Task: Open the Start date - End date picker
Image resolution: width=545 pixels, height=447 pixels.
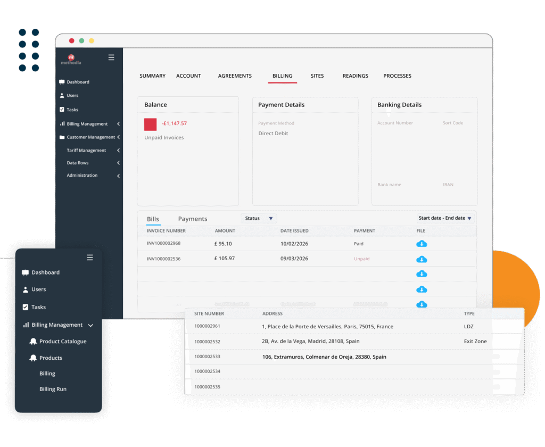Action: (445, 218)
